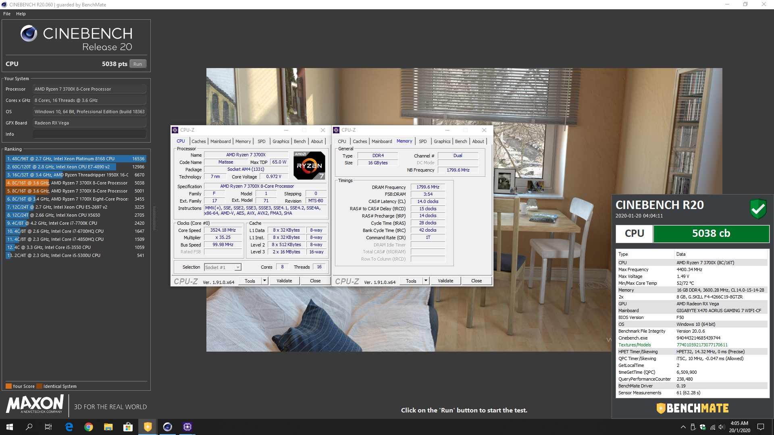Click the Your Score orange legend swatch
The width and height of the screenshot is (774, 435).
pos(8,386)
